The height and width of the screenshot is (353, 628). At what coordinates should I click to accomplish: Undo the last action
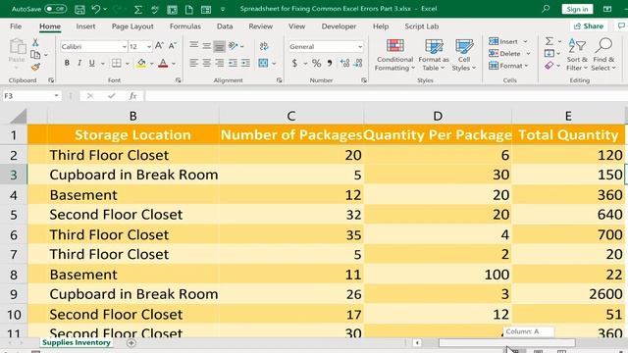click(x=95, y=9)
